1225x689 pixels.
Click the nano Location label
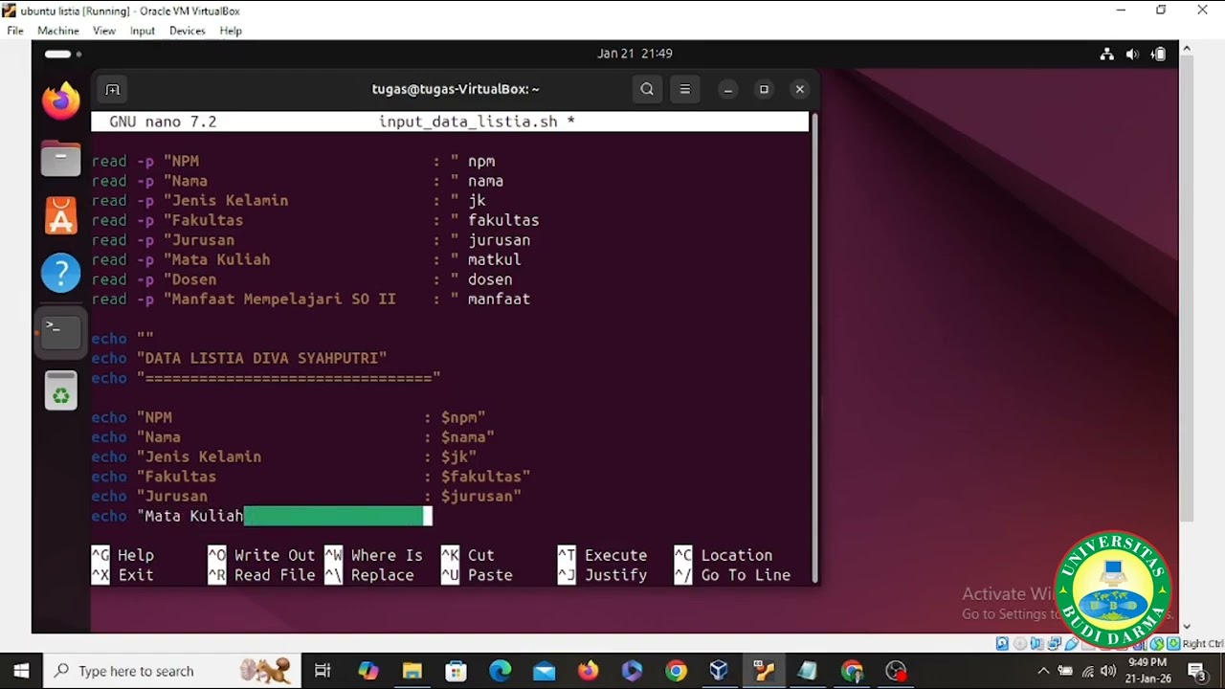pyautogui.click(x=736, y=555)
